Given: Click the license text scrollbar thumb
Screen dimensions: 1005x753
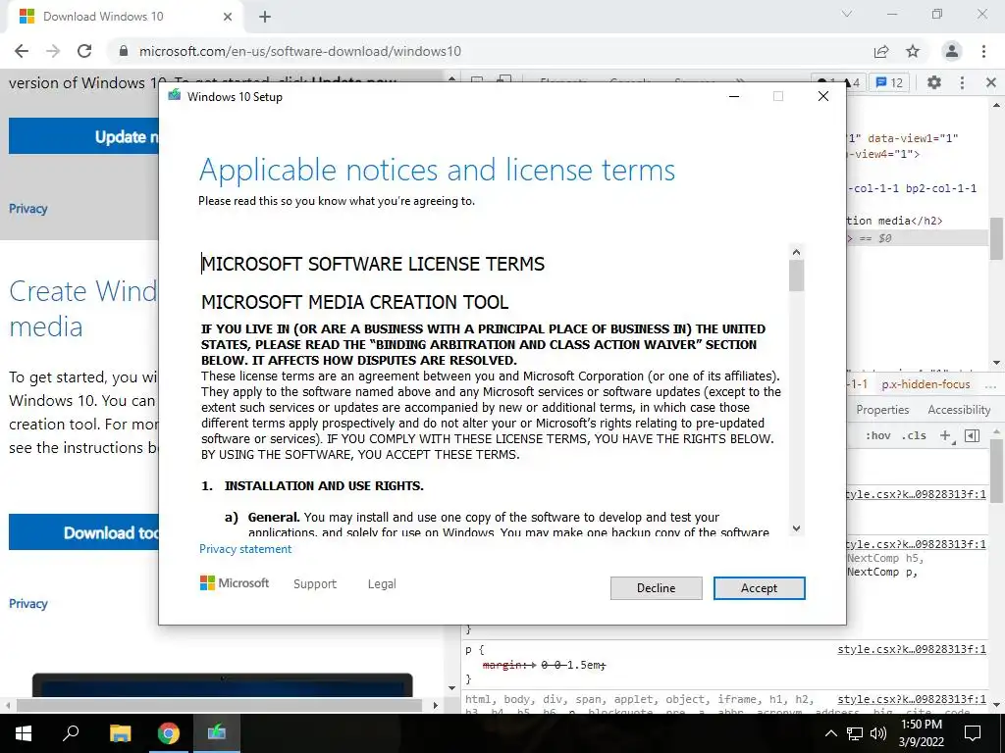Looking at the screenshot, I should (x=796, y=276).
